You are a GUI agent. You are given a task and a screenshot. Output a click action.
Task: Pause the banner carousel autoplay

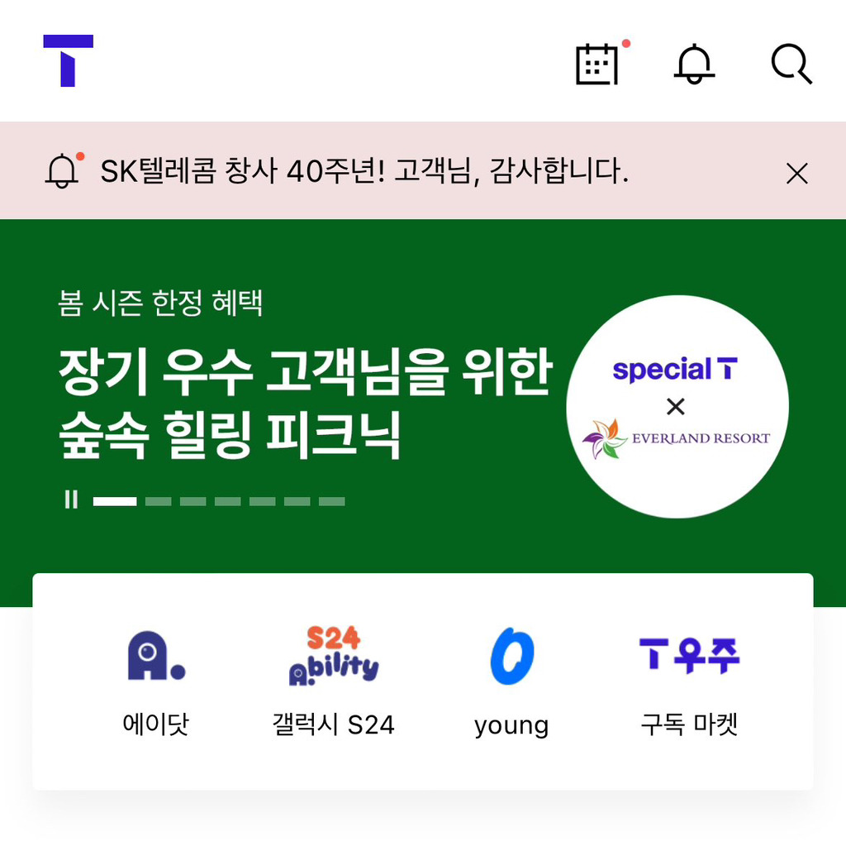[x=71, y=500]
